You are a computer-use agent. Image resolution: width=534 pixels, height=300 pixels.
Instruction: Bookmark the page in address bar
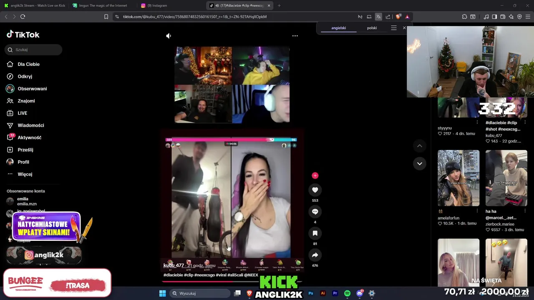(106, 17)
